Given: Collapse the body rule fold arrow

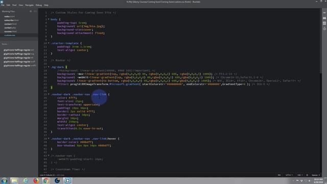Looking at the screenshot, I should coord(49,19).
